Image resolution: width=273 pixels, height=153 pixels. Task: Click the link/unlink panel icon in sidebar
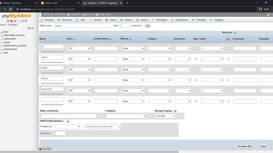(32, 28)
